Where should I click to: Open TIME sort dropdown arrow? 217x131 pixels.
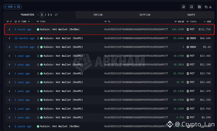coord(29,21)
